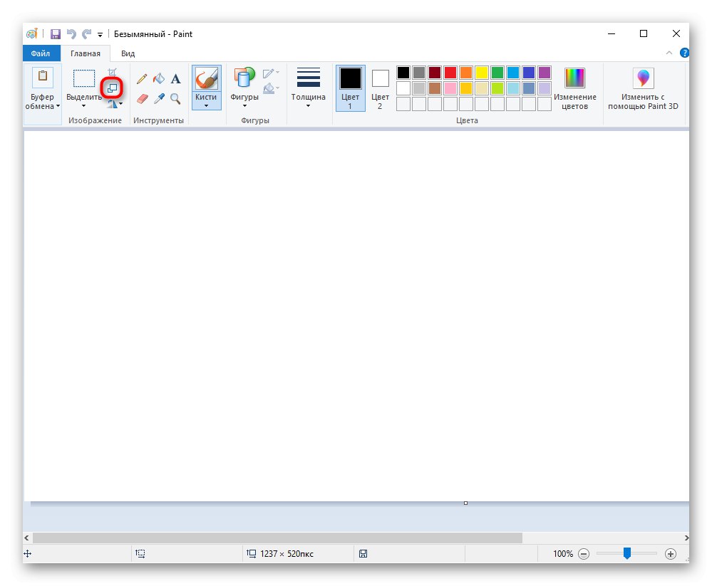Open the Rotate or flip dropdown
The width and height of the screenshot is (712, 586).
(x=115, y=104)
